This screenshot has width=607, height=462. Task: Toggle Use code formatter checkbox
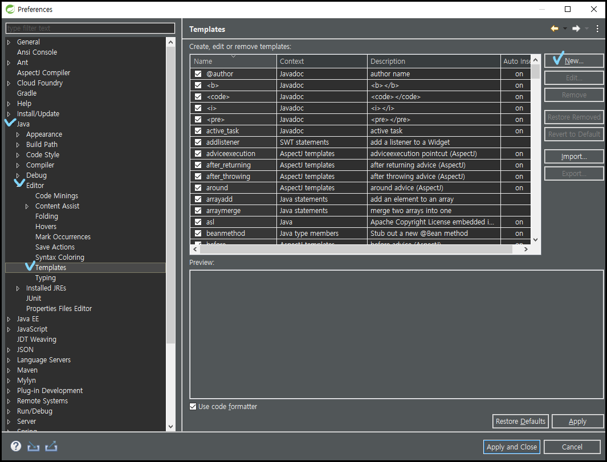click(193, 407)
